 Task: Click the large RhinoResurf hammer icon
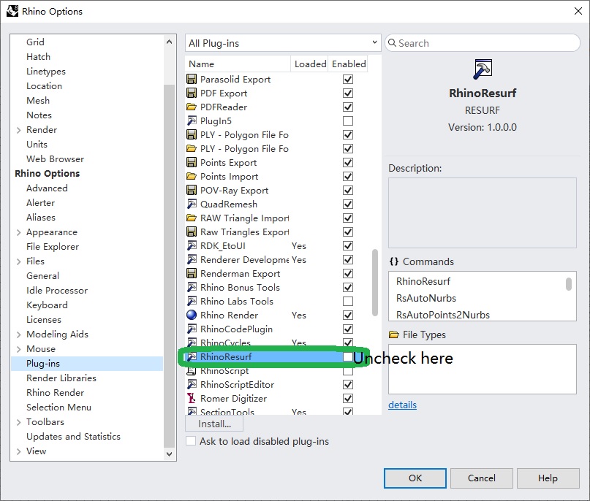pos(483,69)
